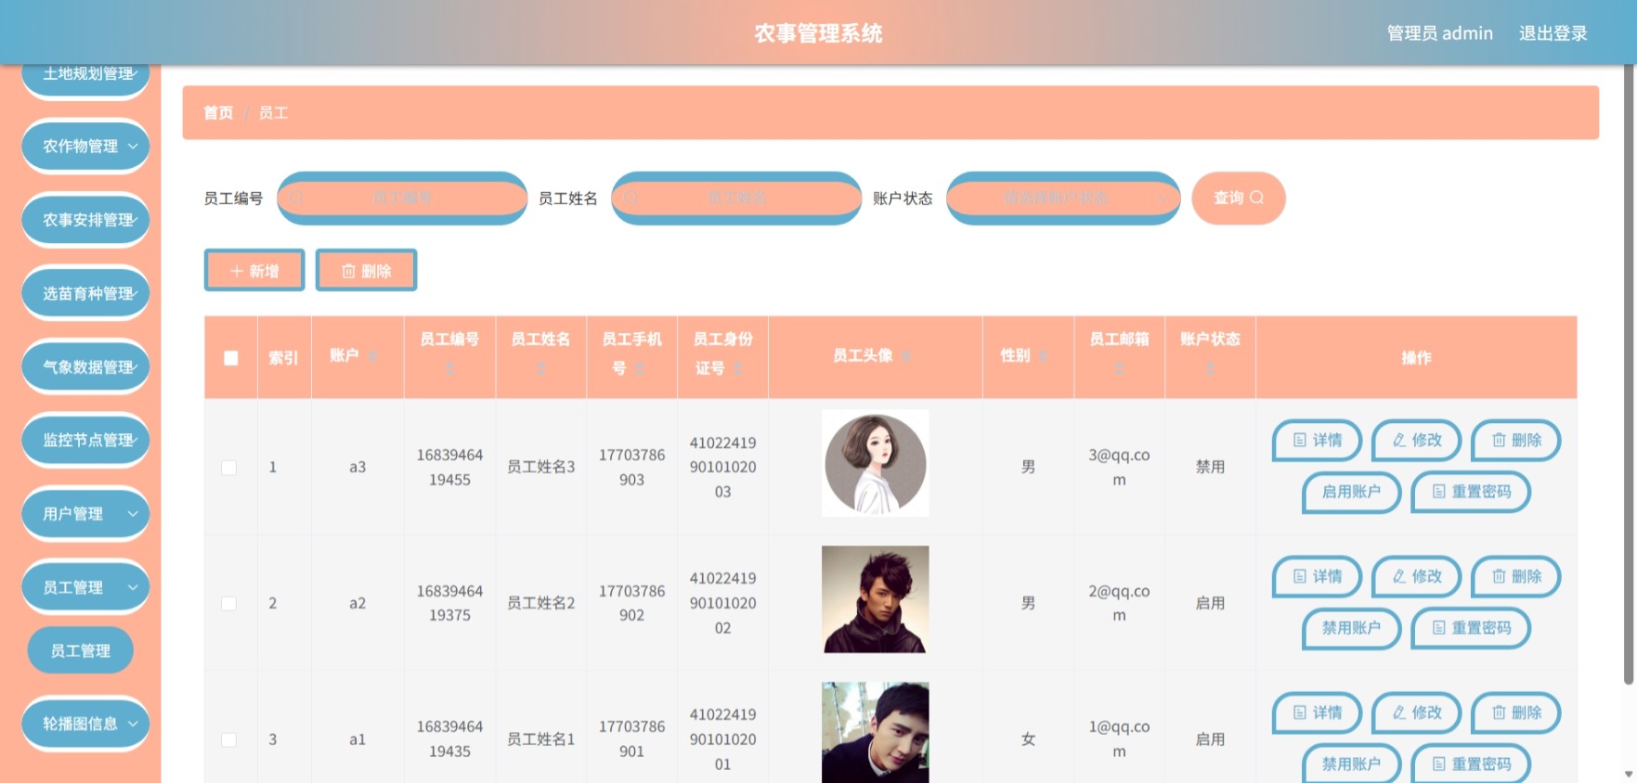Image resolution: width=1637 pixels, height=783 pixels.
Task: Expand the 轮播图信息 sidebar menu
Action: (x=85, y=724)
